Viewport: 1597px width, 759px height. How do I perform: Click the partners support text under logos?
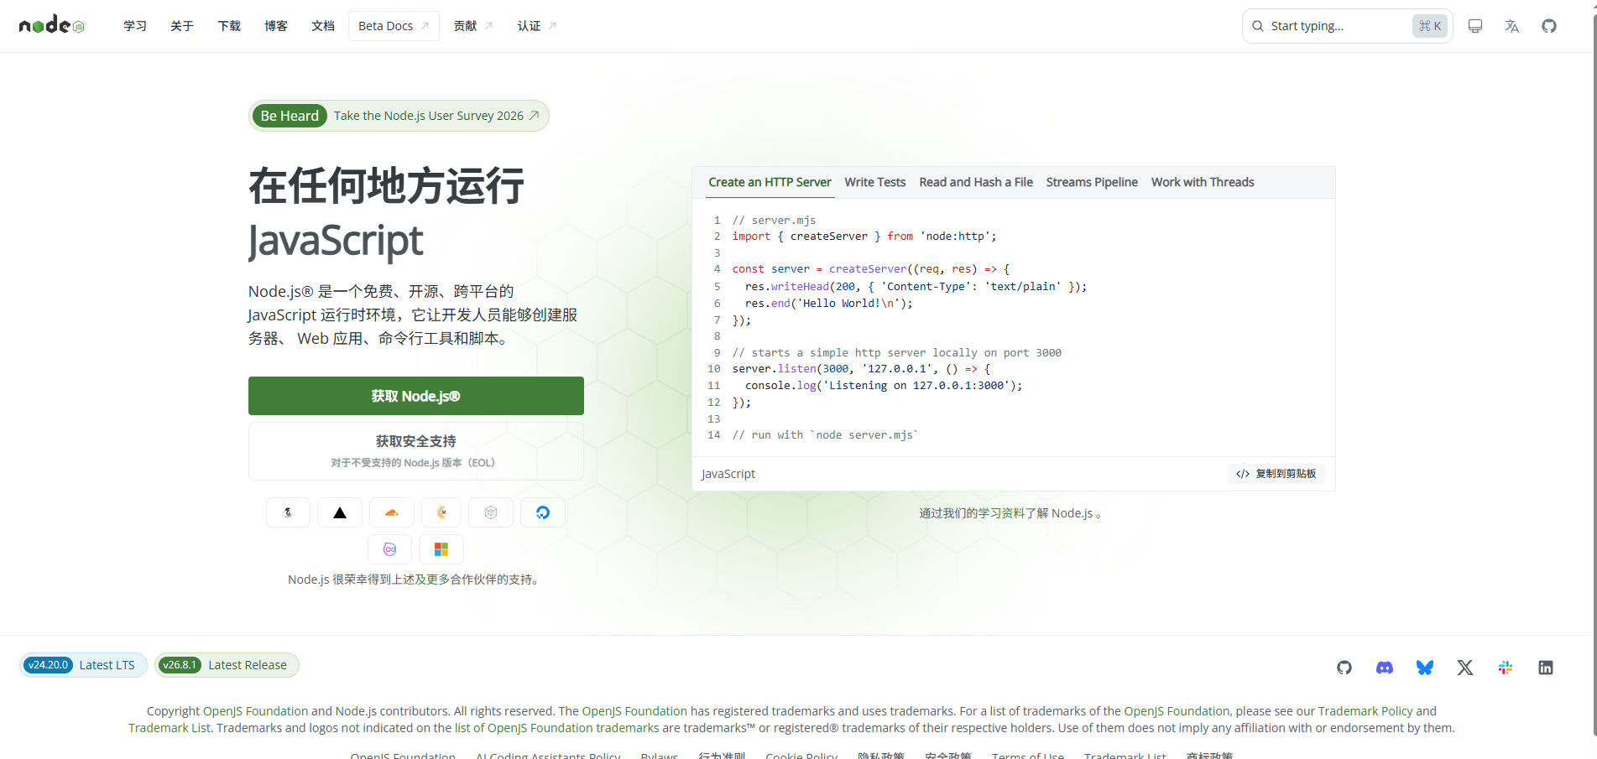415,580
